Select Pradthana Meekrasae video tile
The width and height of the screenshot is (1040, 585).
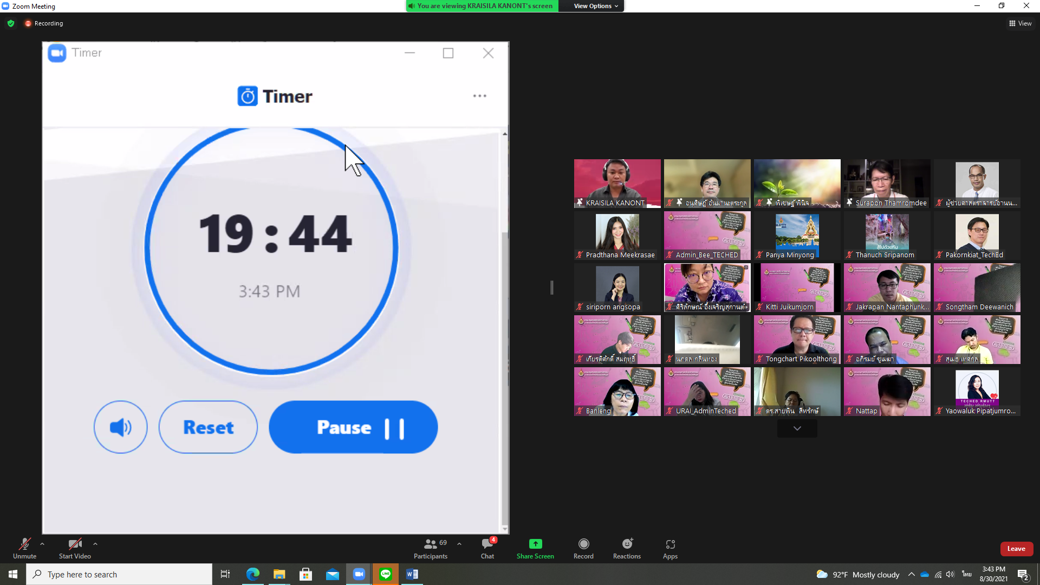coord(617,235)
